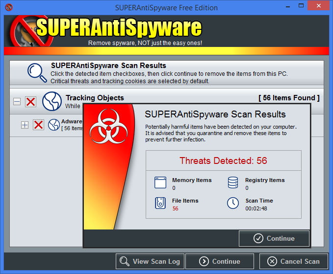Image resolution: width=333 pixels, height=274 pixels.
Task: Maximize the SUPERAntiSpyware window
Action: (301, 6)
